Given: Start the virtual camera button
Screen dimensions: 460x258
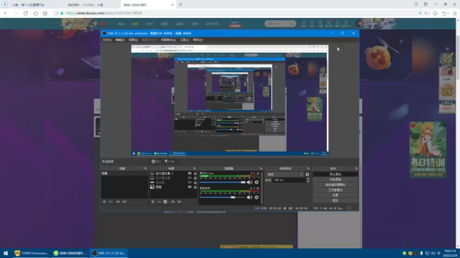Looking at the screenshot, I should [x=335, y=185].
